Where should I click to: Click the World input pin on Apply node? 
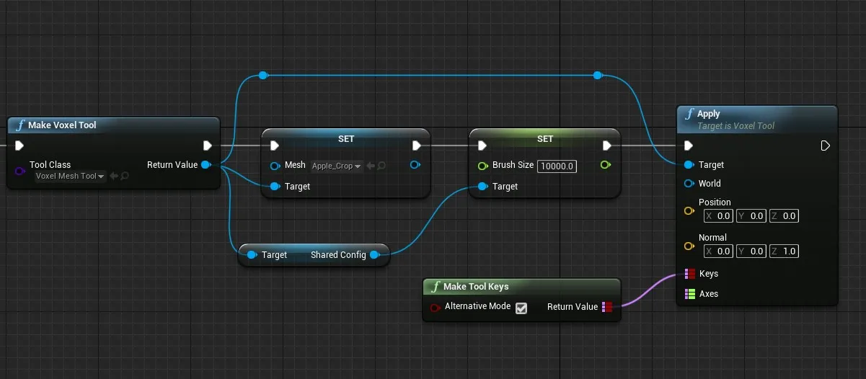(x=689, y=184)
